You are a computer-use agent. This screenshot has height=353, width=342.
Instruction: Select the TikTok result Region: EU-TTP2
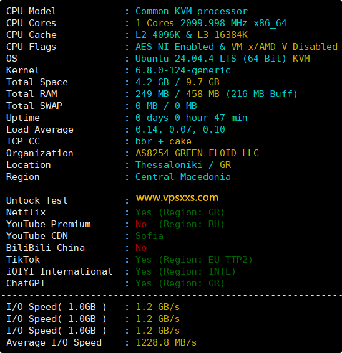point(205,260)
